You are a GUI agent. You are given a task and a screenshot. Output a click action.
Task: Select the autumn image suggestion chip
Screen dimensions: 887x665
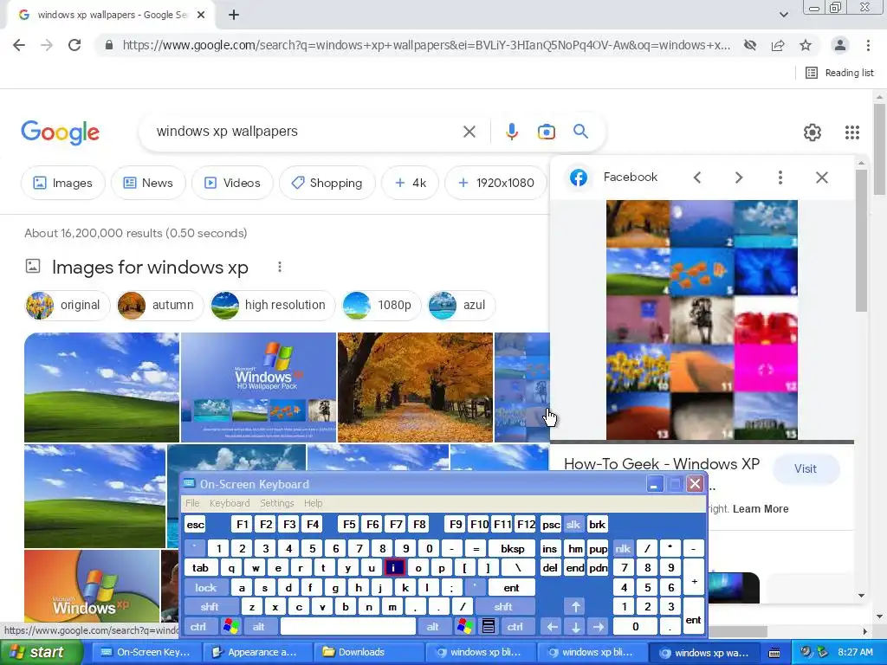[x=159, y=306]
